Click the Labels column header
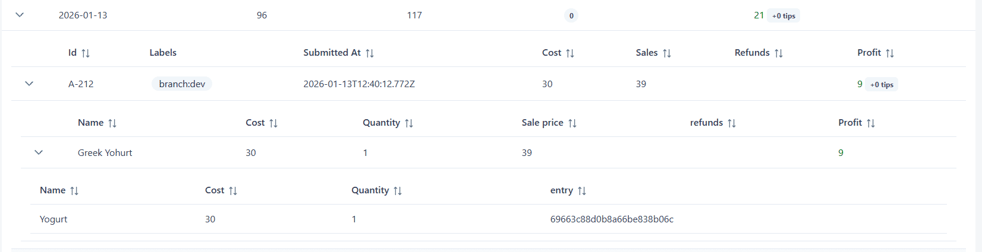The height and width of the screenshot is (252, 982). click(163, 53)
